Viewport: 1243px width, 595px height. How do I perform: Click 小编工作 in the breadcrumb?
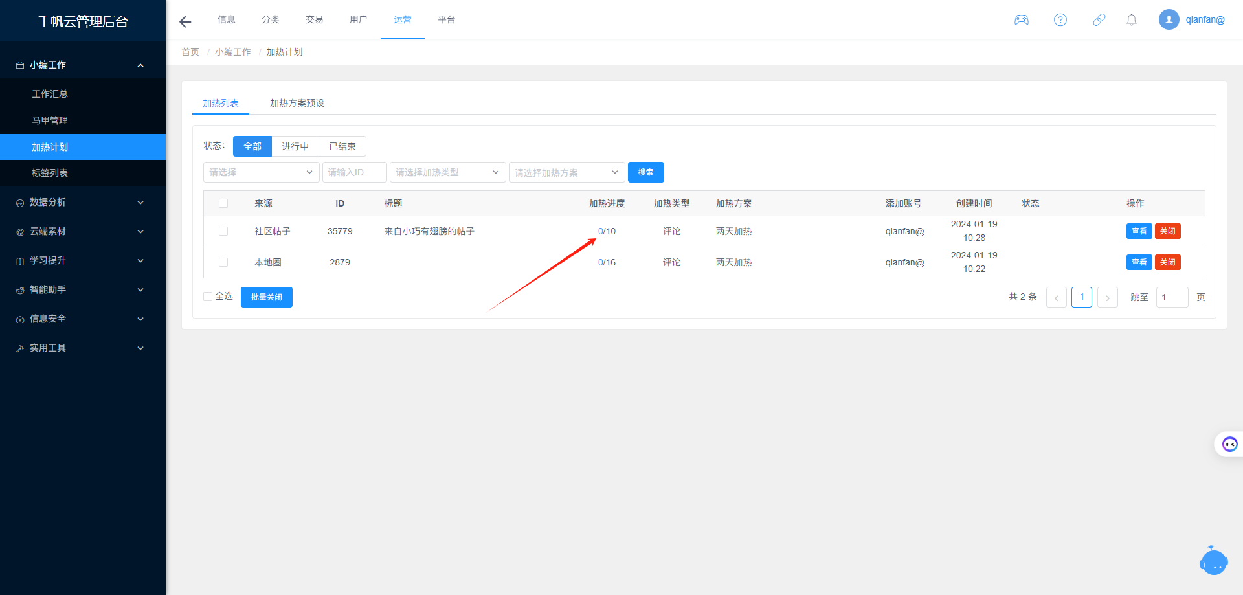pyautogui.click(x=233, y=52)
